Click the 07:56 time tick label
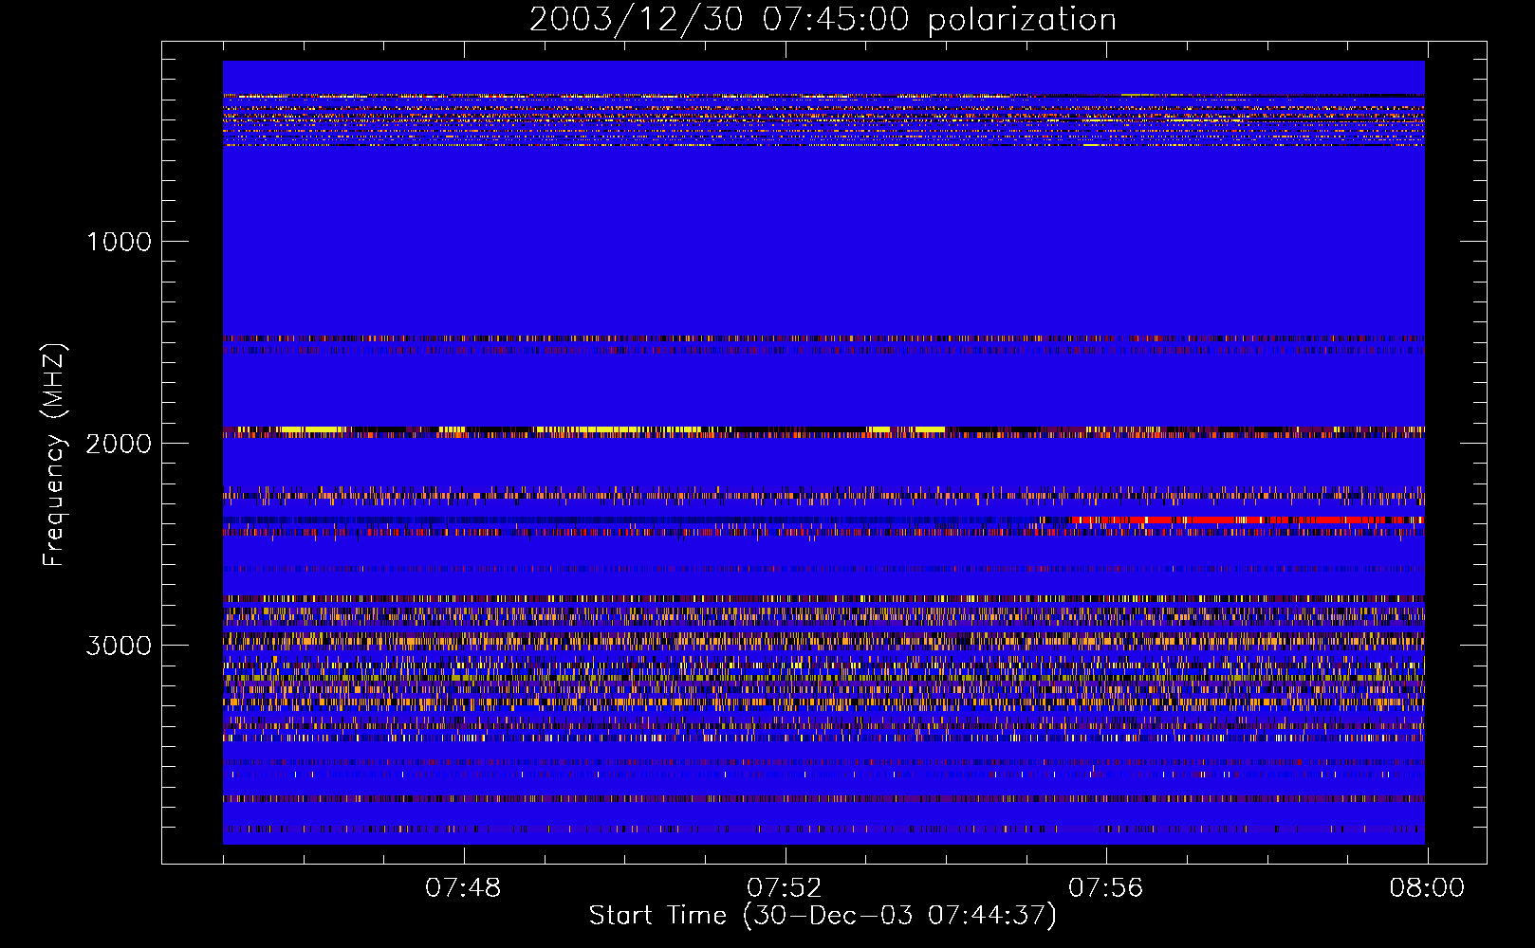Image resolution: width=1535 pixels, height=948 pixels. 1106,888
